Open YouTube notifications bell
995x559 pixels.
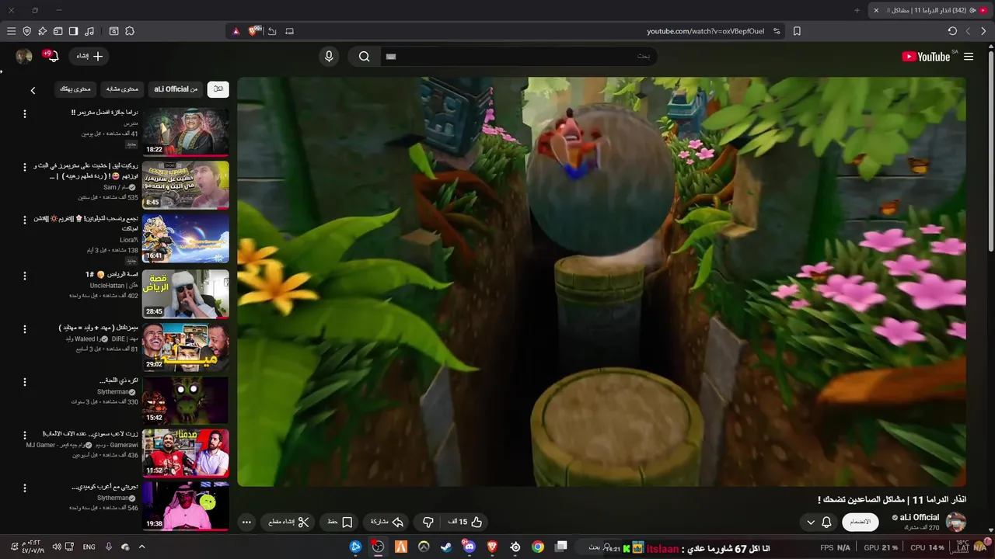pyautogui.click(x=53, y=57)
